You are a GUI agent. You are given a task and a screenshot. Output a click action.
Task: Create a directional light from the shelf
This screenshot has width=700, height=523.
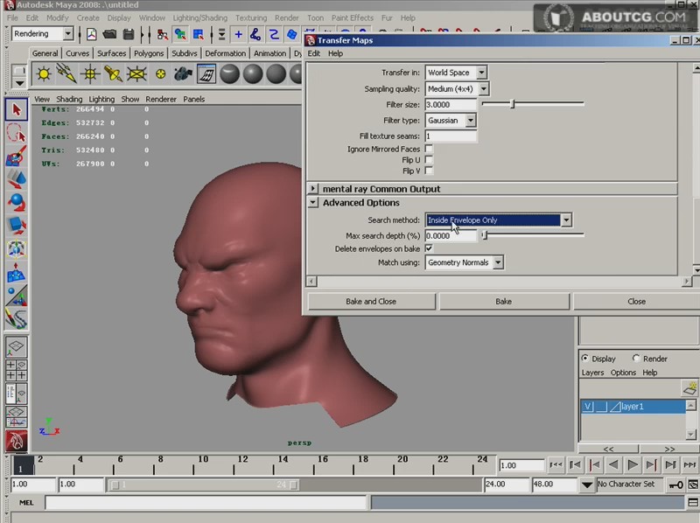click(66, 73)
